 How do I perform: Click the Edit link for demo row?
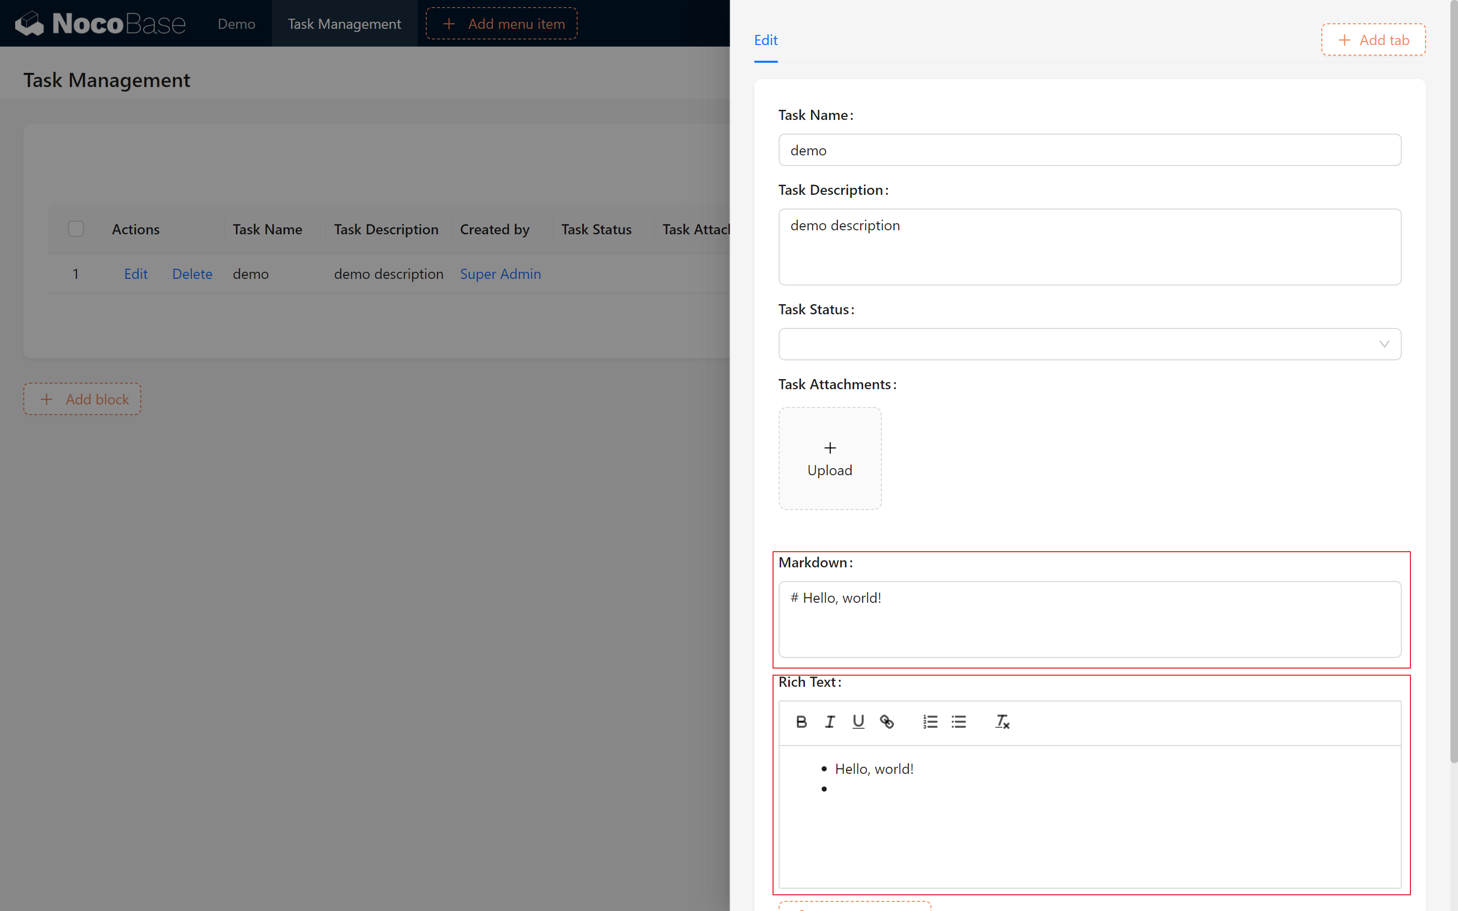[x=136, y=273]
